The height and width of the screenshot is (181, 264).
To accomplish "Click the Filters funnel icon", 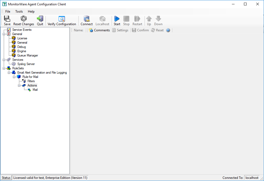I will coord(24,81).
